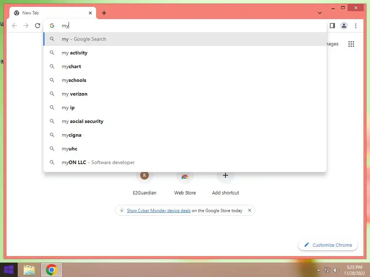Reload the page with the refresh icon

tap(38, 26)
